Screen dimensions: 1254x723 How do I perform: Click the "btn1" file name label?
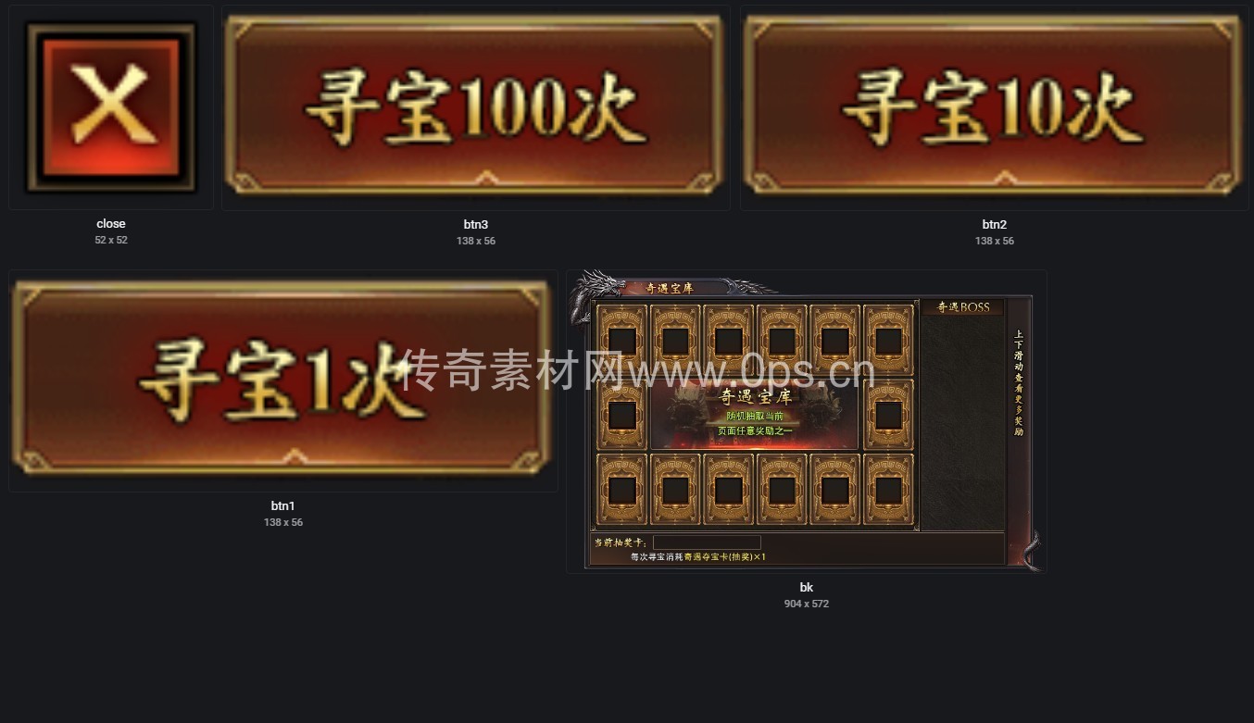[x=283, y=505]
